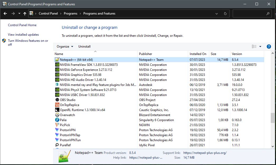The height and width of the screenshot is (165, 276).
Task: Click the scrollbar up arrow
Action: 273,53
